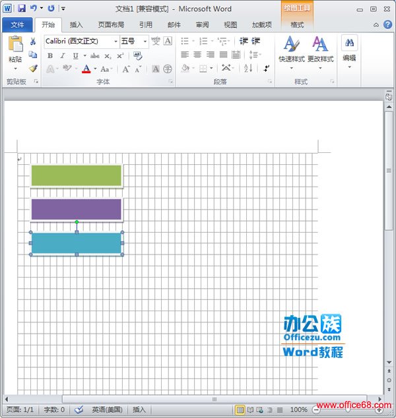Screen dimensions: 396x418
Task: Toggle show paragraph marks
Action: [267, 69]
